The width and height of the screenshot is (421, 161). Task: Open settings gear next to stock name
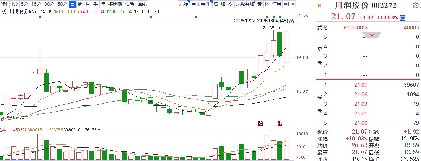click(x=415, y=5)
